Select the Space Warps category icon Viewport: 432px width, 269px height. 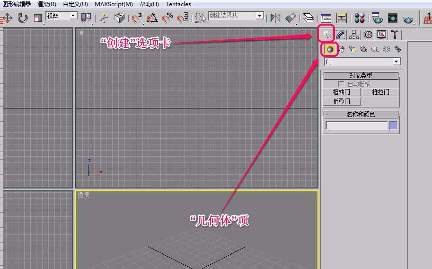point(386,49)
